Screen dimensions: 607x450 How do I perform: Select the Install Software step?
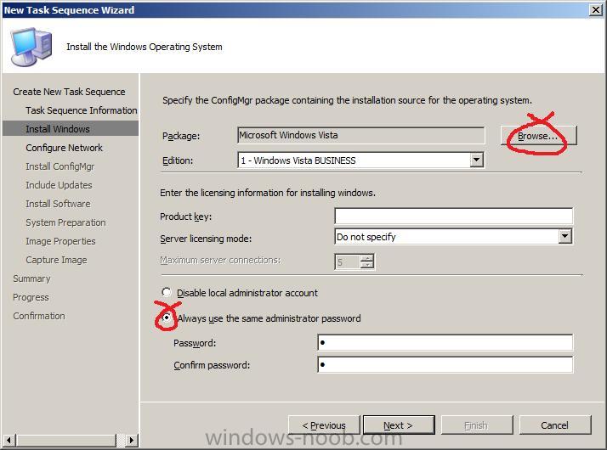pos(58,204)
